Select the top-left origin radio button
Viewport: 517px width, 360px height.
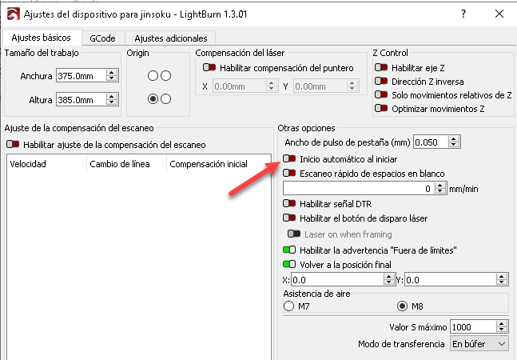[153, 76]
